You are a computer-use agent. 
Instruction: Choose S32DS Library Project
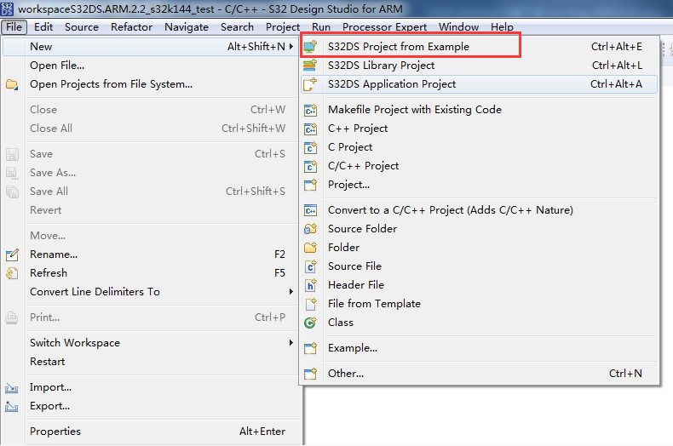(479, 66)
